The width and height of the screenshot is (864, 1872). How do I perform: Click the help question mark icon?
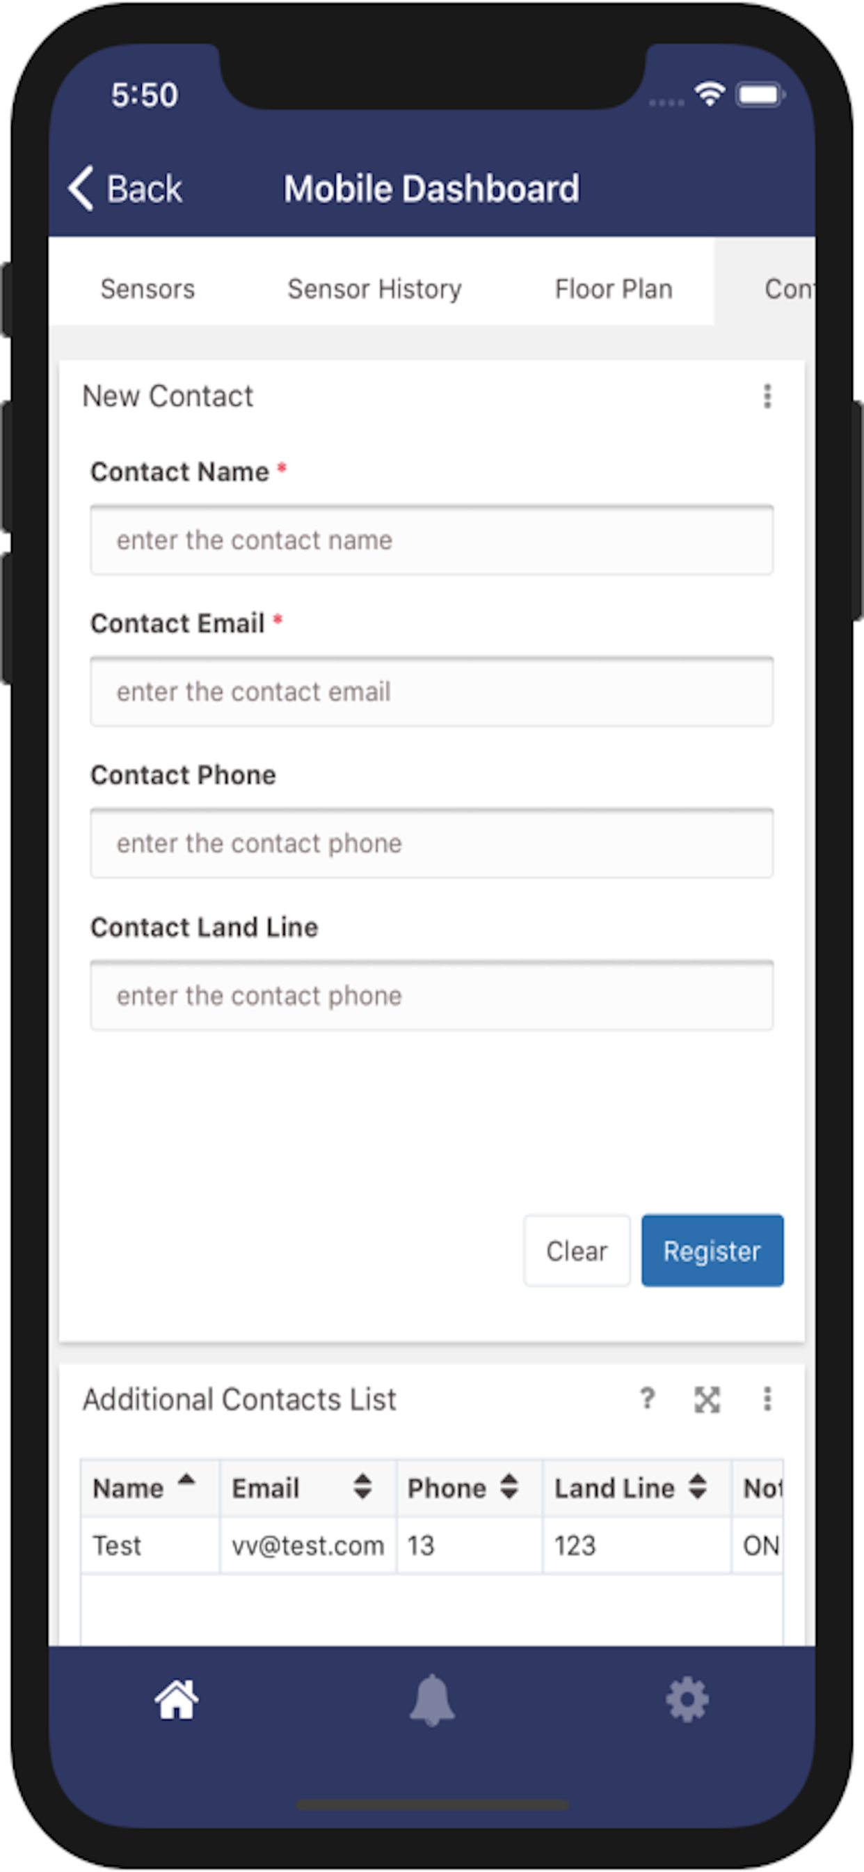click(647, 1399)
